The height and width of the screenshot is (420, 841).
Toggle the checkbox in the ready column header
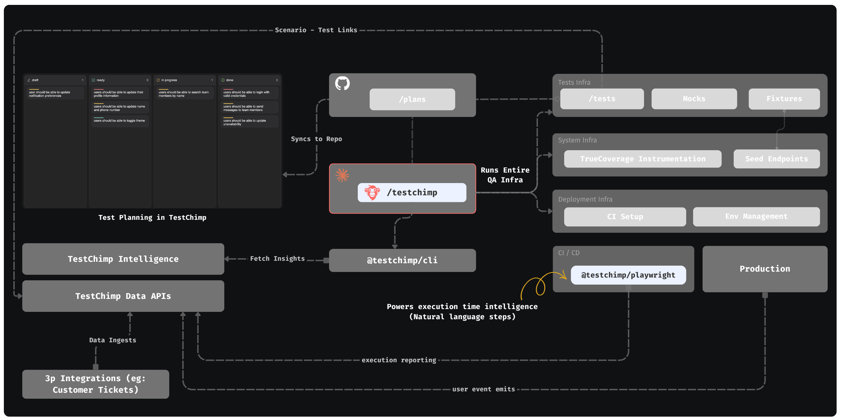click(x=94, y=80)
